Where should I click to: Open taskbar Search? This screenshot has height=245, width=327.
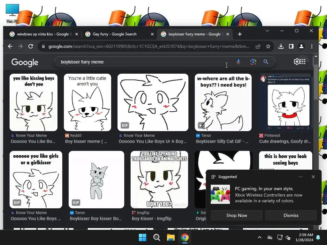[156, 237]
